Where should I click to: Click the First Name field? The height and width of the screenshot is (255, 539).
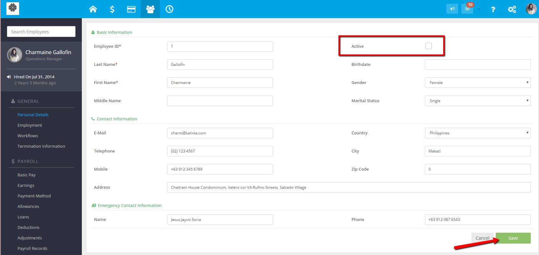[220, 83]
